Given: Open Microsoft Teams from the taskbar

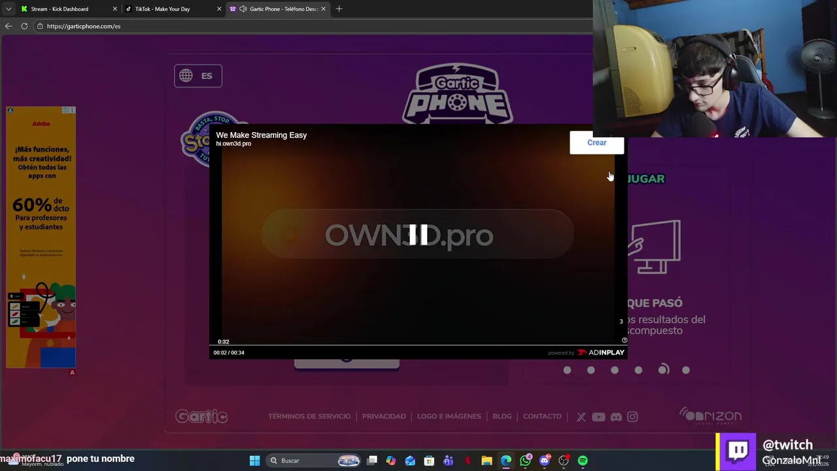Looking at the screenshot, I should click(448, 461).
